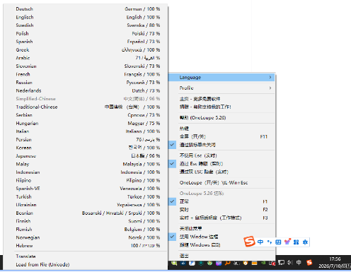Open 帮助 (OneLoupe 5.26) entry
The width and height of the screenshot is (351, 272).
221,117
